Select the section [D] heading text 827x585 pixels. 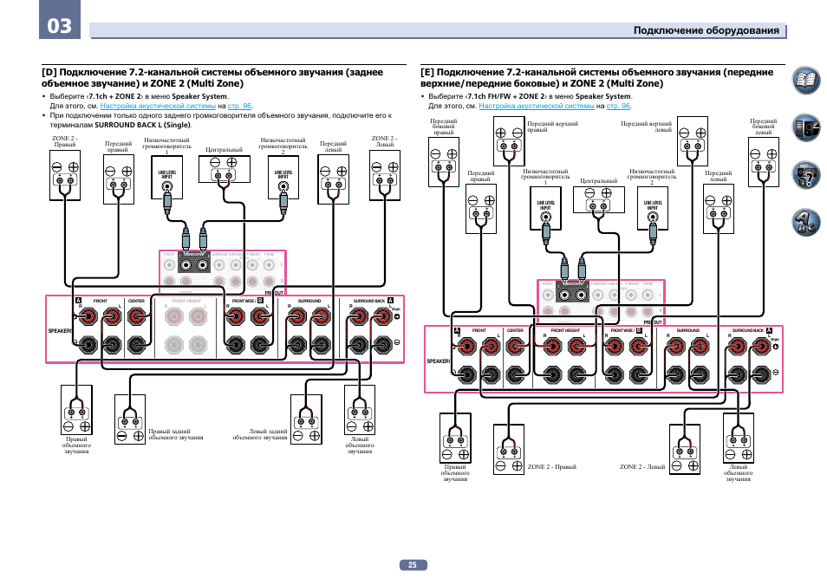[x=212, y=77]
